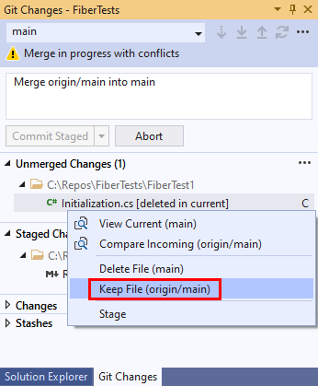This screenshot has width=318, height=386.
Task: Open Unmerged Changes ellipsis options
Action: pos(304,163)
